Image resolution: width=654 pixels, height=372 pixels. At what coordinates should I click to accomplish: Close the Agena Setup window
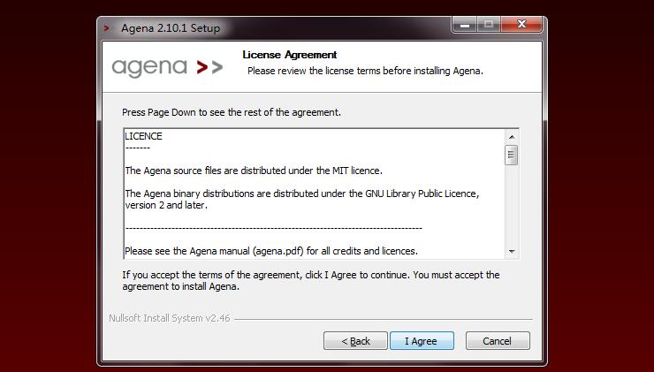(521, 25)
